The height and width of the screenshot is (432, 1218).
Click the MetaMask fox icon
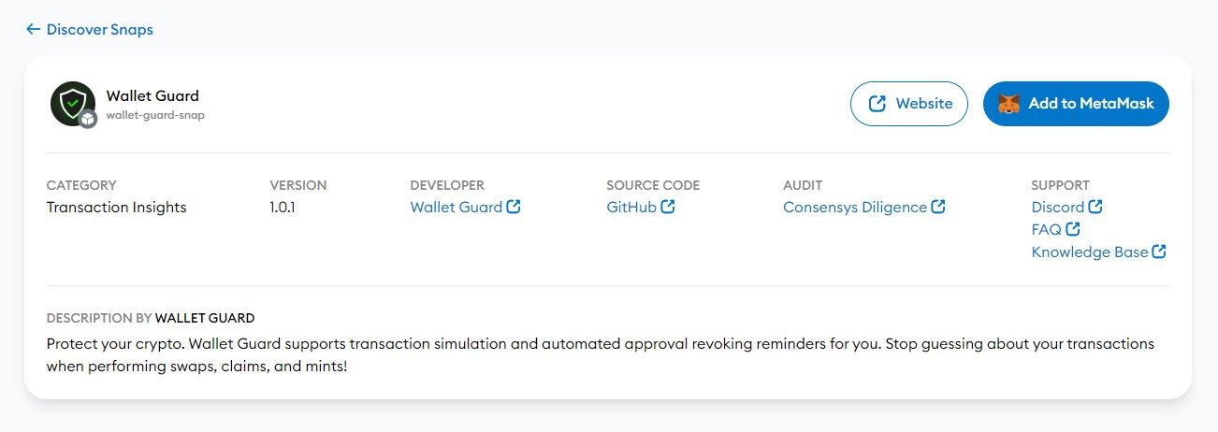pyautogui.click(x=1009, y=104)
